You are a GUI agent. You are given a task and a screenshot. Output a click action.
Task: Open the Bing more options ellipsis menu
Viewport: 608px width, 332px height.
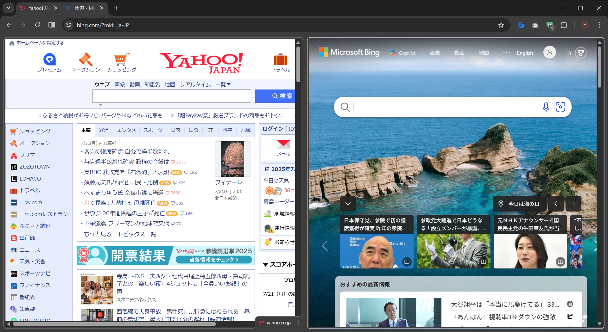[x=507, y=53]
